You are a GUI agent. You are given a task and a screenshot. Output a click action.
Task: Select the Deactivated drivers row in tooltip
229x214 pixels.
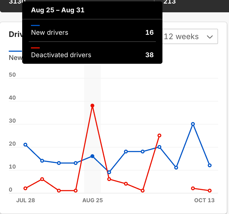(x=92, y=55)
